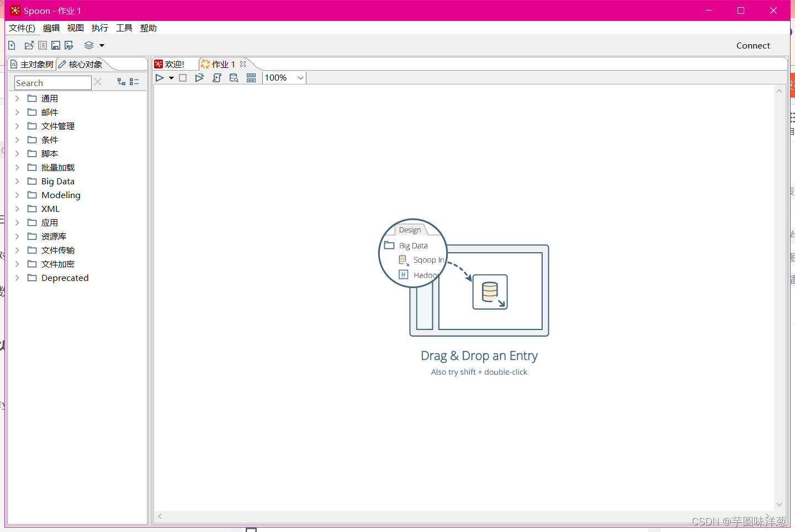This screenshot has width=795, height=532.
Task: Open the 视图 menu
Action: point(76,28)
